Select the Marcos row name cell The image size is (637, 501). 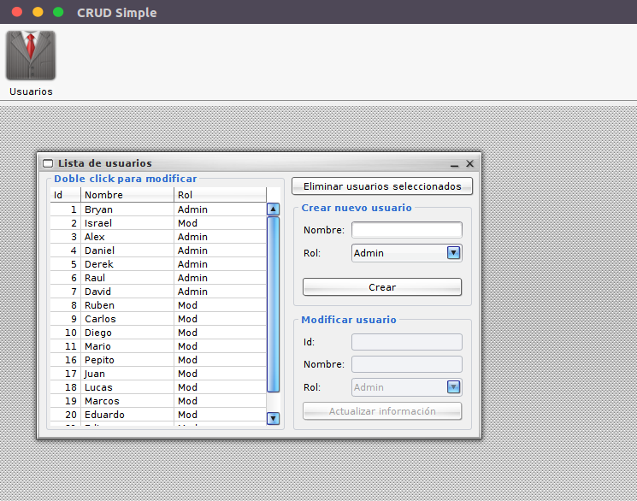point(127,401)
